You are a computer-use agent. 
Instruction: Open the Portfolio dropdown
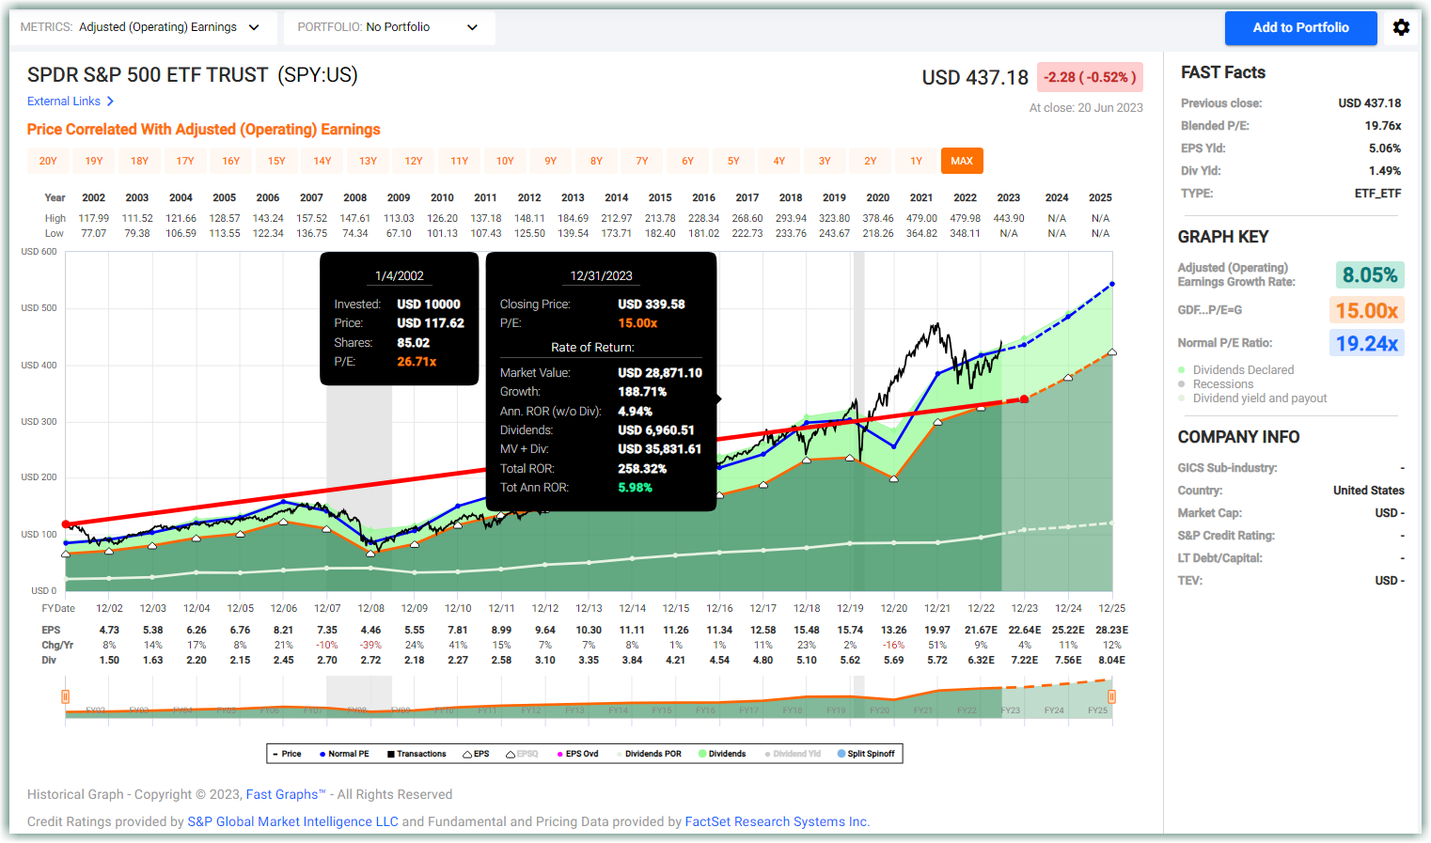coord(389,27)
